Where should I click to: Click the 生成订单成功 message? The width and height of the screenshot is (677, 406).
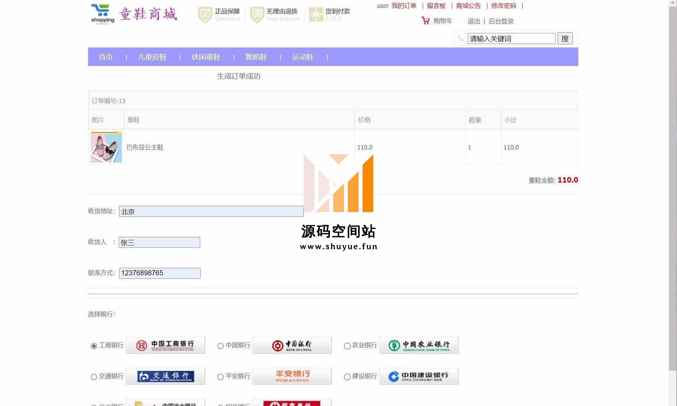click(x=239, y=76)
